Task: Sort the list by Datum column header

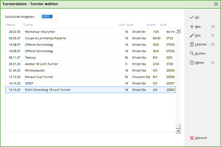Action: coord(10,25)
